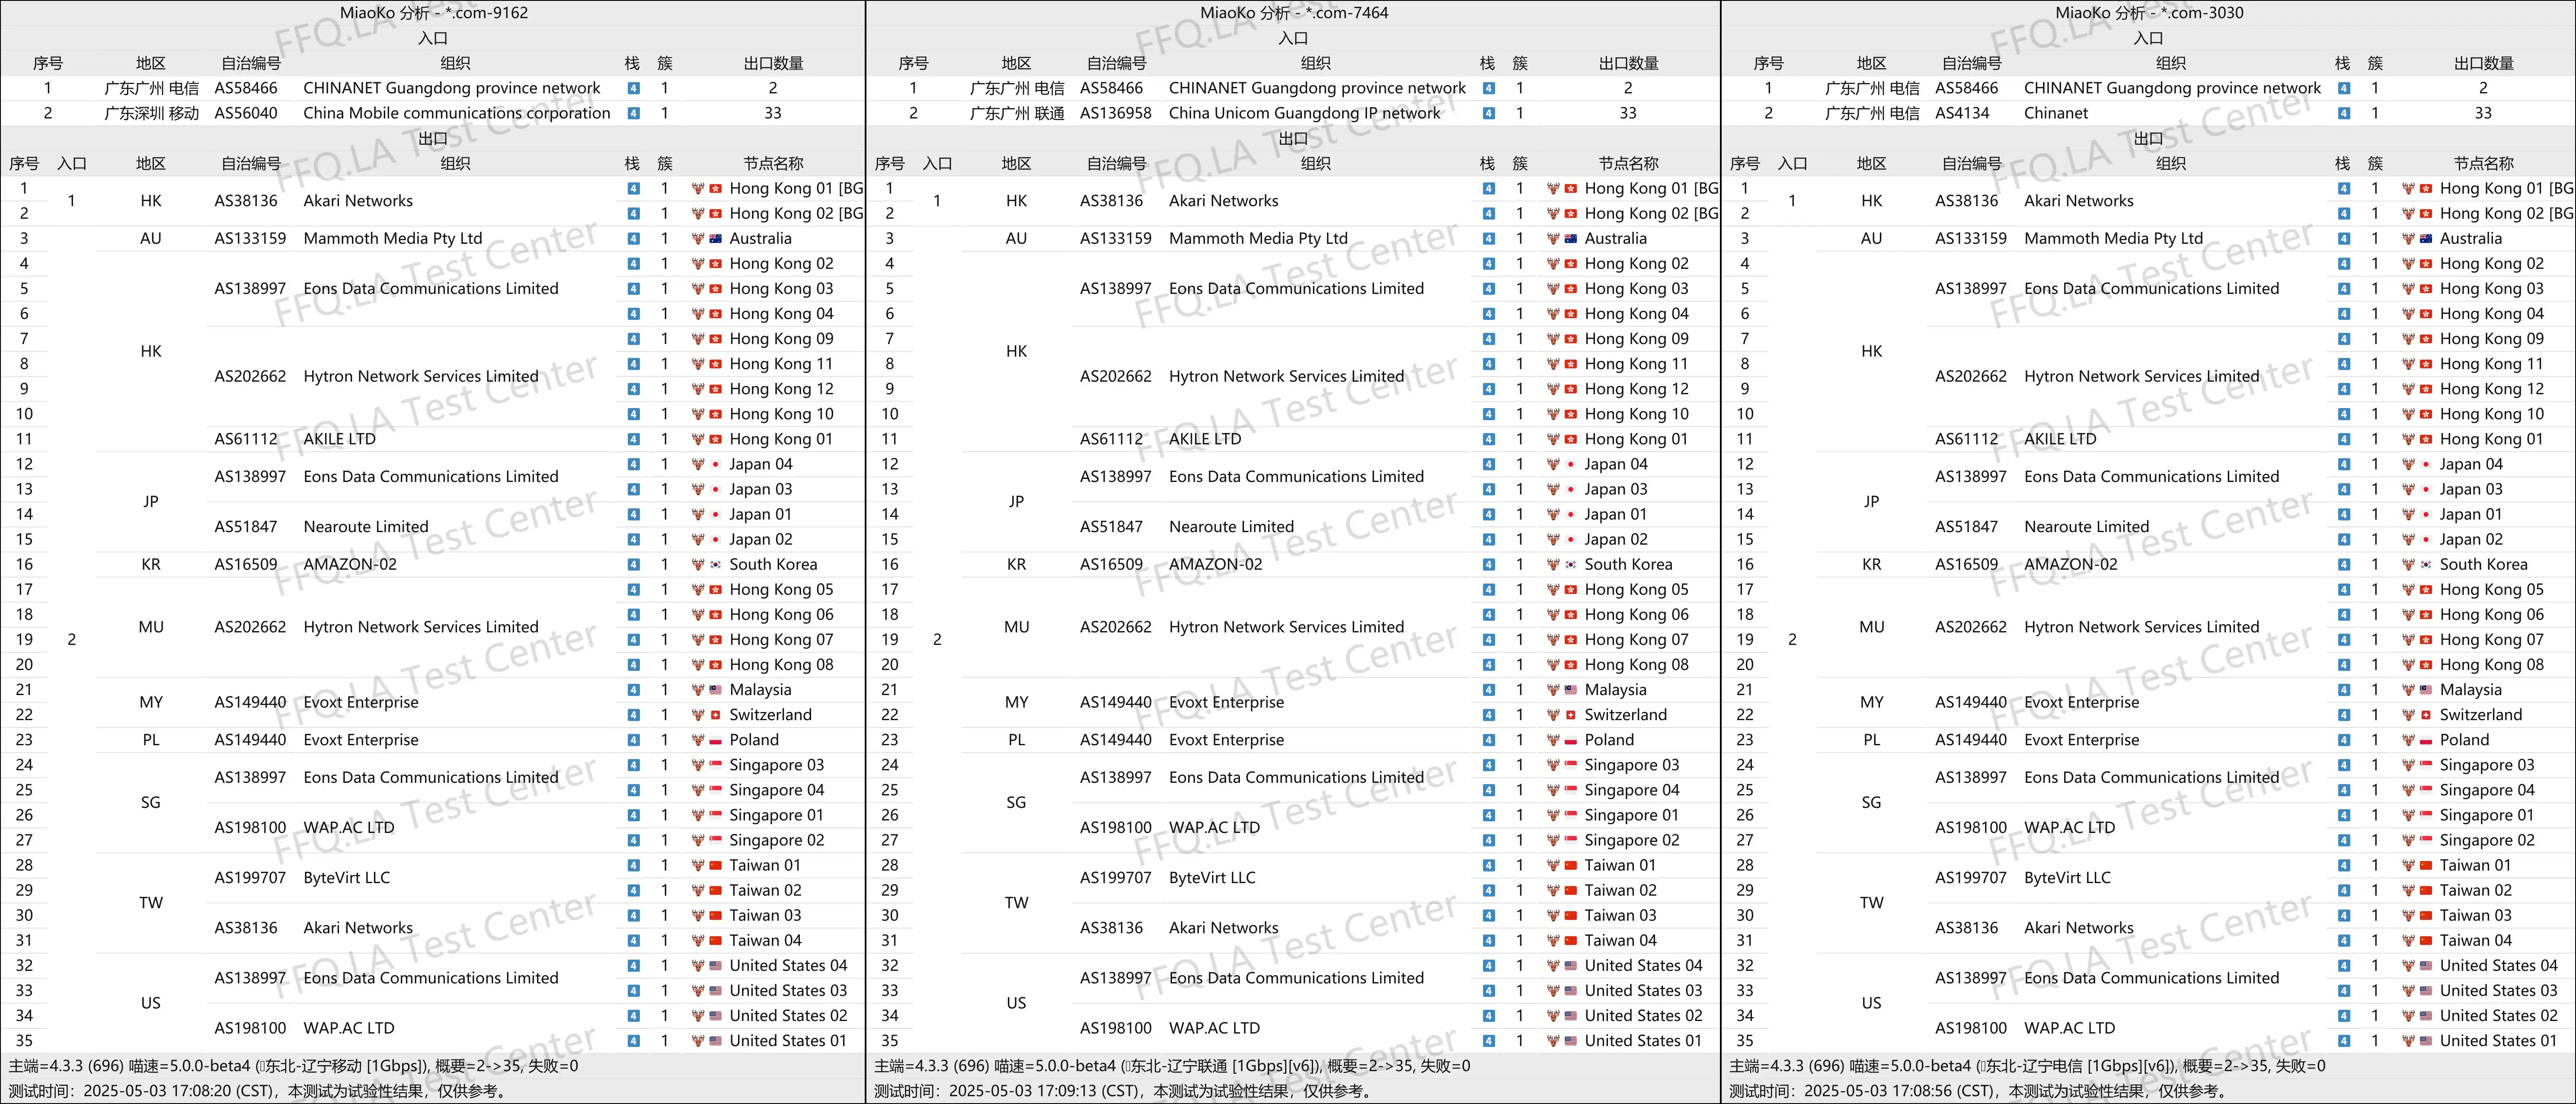
Task: Click the title 'MiaoKo 分析 - *.com-7464'
Action: click(1294, 13)
